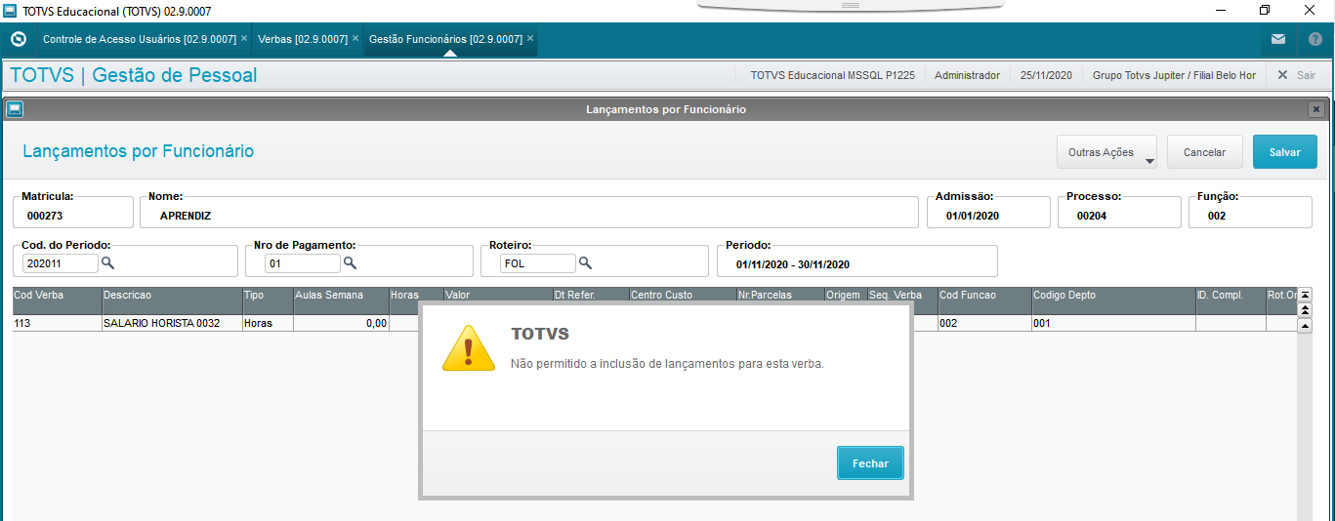
Task: Click the magnifier next to Roteiro
Action: [586, 263]
